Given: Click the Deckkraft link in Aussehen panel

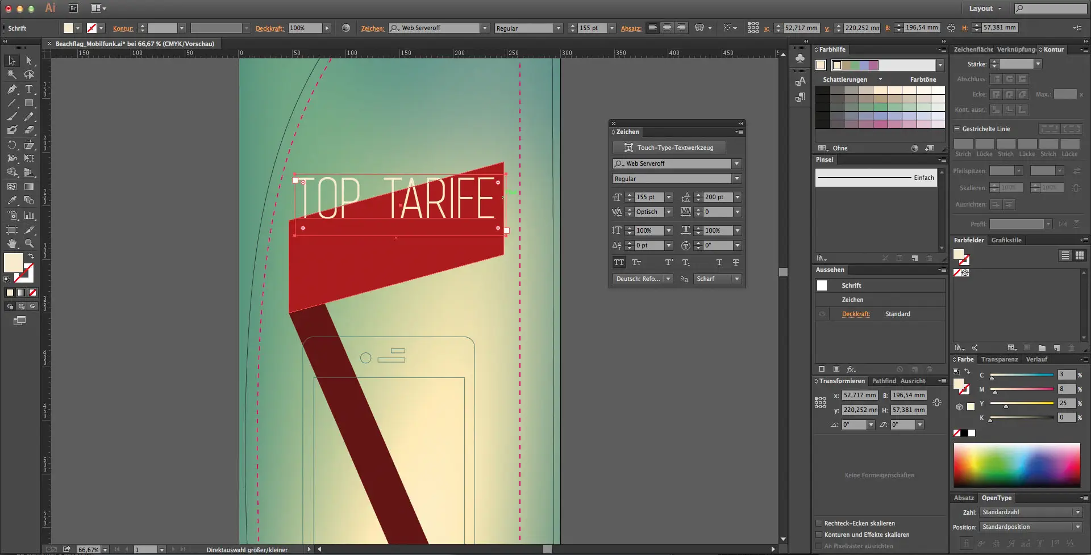Looking at the screenshot, I should point(856,314).
